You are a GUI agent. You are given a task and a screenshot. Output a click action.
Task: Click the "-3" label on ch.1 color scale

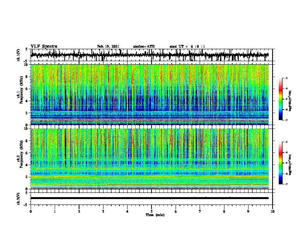pos(286,78)
